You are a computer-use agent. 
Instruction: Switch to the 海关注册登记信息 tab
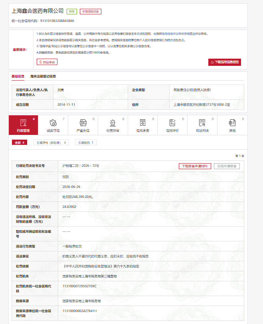43,77
